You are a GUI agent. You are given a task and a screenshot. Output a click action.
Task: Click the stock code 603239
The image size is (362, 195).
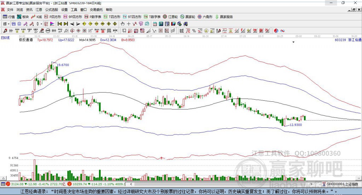pyautogui.click(x=340, y=40)
